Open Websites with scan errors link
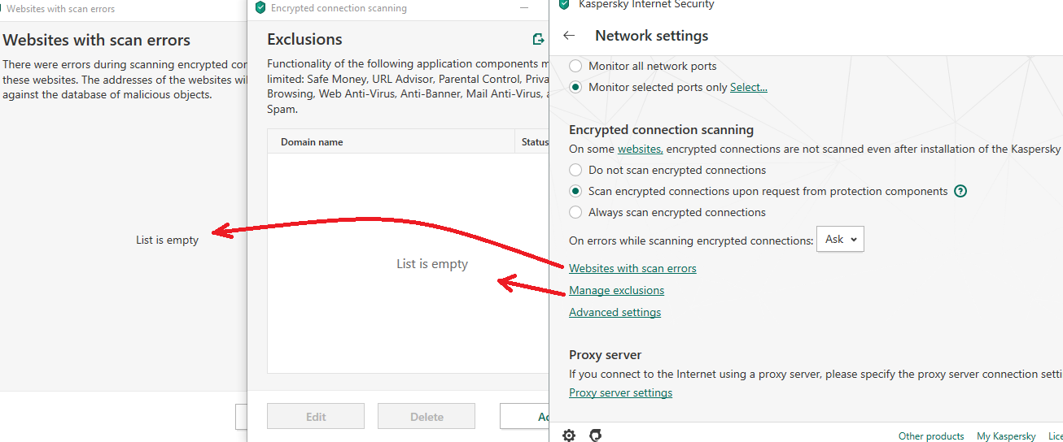Image resolution: width=1063 pixels, height=442 pixels. [x=632, y=268]
